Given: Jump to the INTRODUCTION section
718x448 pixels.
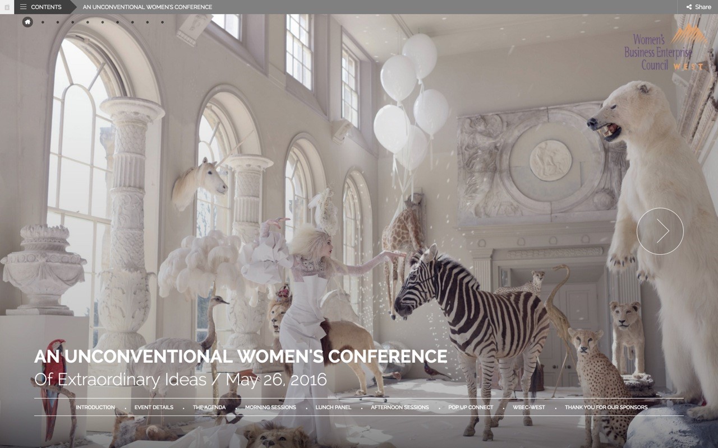Looking at the screenshot, I should [95, 407].
